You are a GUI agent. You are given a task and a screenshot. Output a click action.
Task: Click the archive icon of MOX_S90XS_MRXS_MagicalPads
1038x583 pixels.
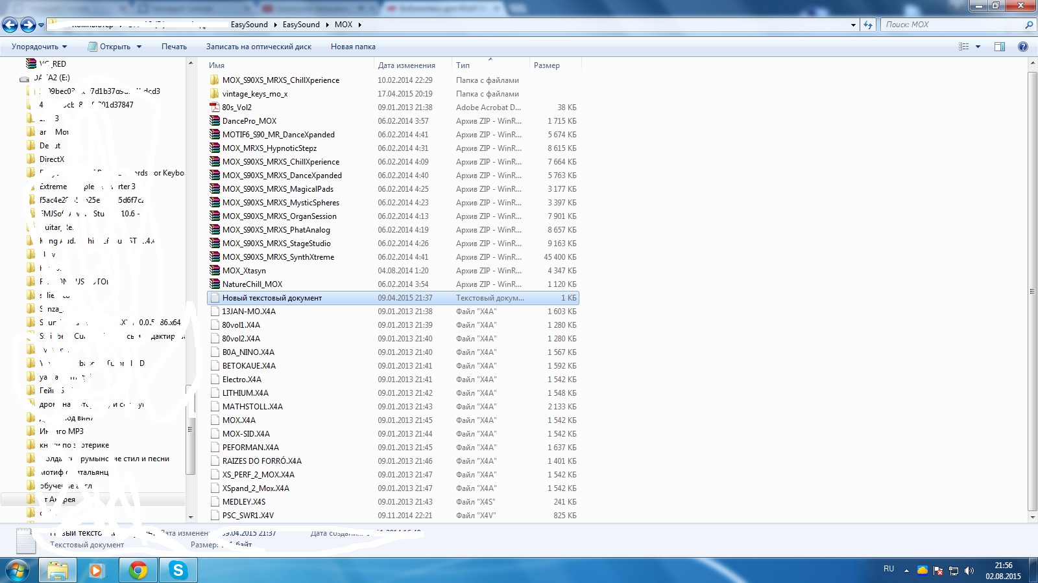click(x=215, y=189)
